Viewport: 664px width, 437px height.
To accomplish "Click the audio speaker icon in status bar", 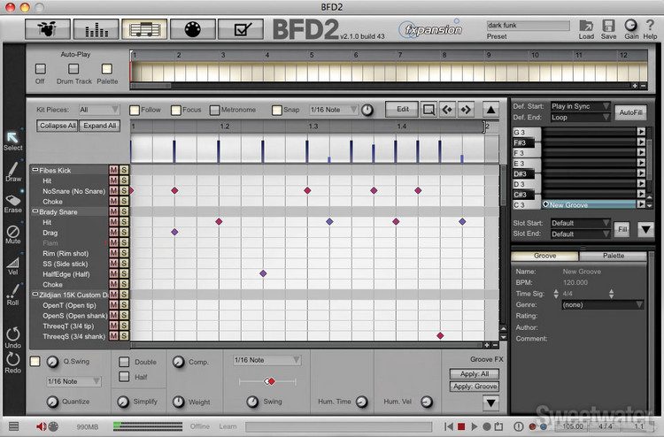I will pos(41,426).
